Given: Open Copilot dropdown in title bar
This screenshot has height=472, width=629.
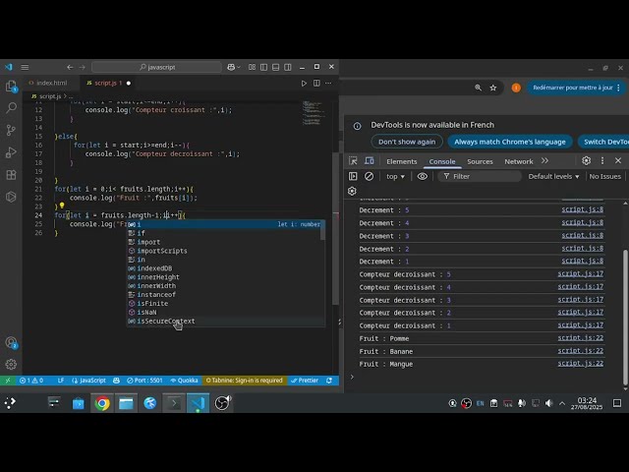Looking at the screenshot, I should [234, 67].
